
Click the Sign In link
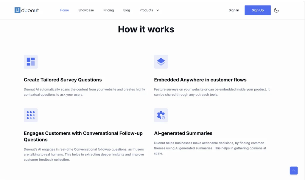tap(234, 10)
